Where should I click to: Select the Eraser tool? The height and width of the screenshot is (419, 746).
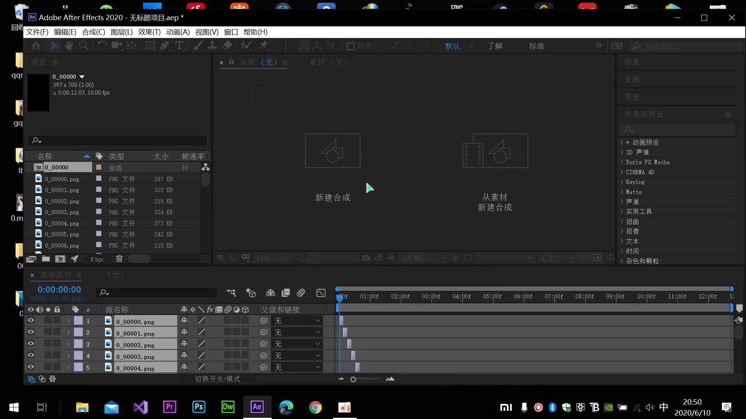tap(227, 46)
